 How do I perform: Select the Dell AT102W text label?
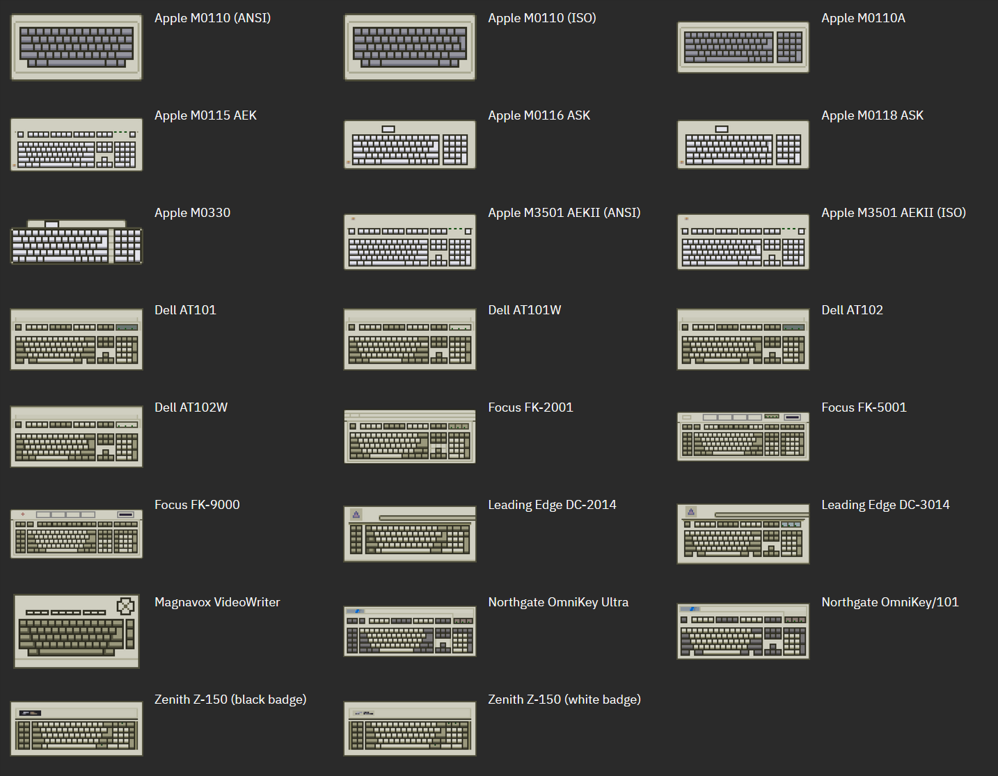191,407
